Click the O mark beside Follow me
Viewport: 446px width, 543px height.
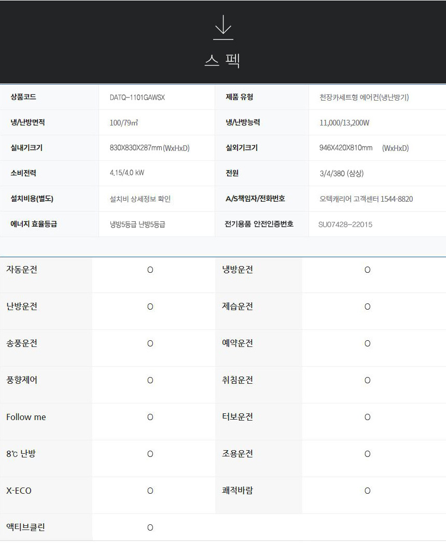150,417
